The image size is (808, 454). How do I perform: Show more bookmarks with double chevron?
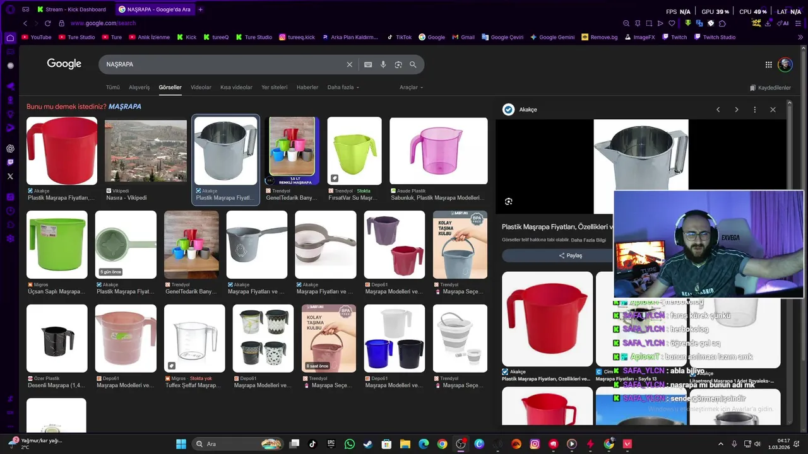800,37
